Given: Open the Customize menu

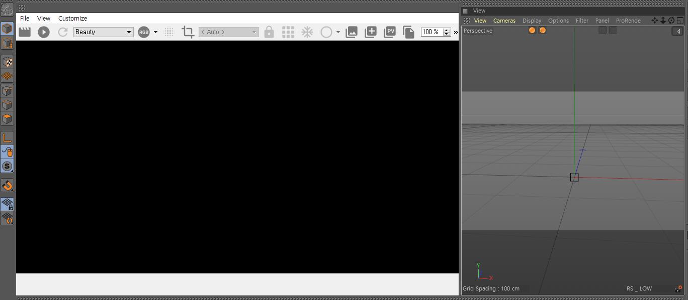Looking at the screenshot, I should tap(72, 18).
